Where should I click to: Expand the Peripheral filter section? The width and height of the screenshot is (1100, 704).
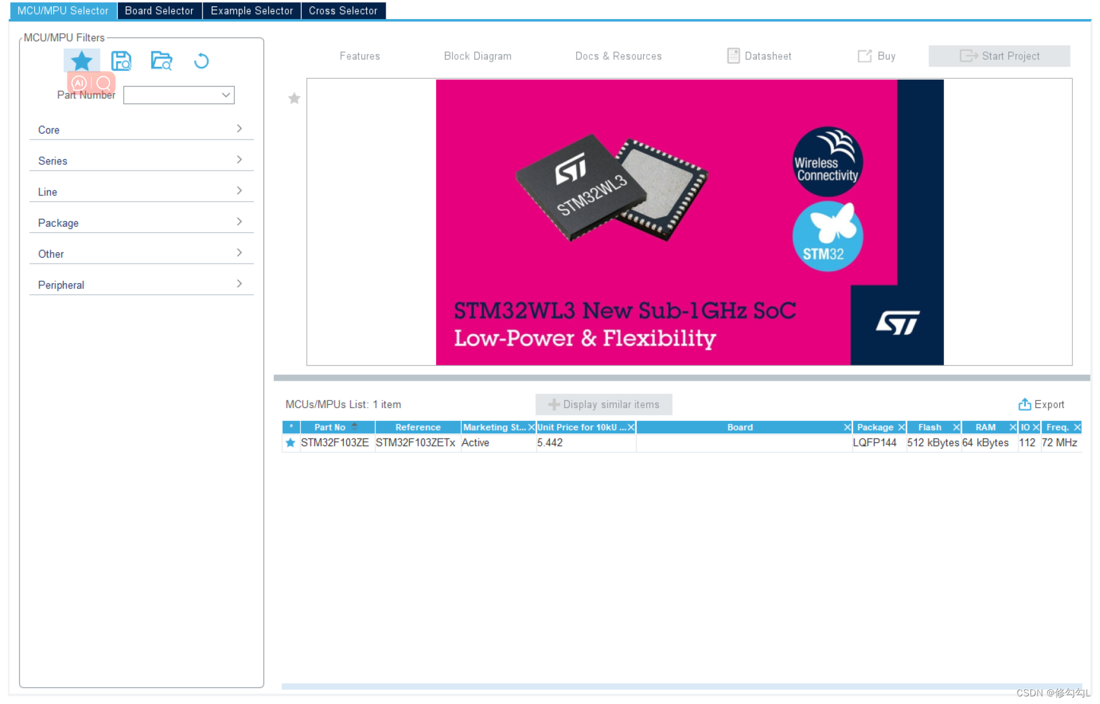[141, 285]
